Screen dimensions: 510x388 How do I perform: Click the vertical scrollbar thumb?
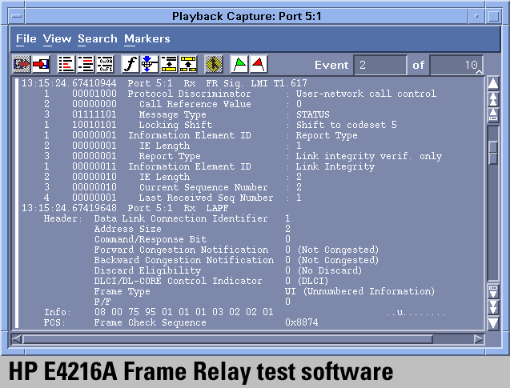point(493,152)
